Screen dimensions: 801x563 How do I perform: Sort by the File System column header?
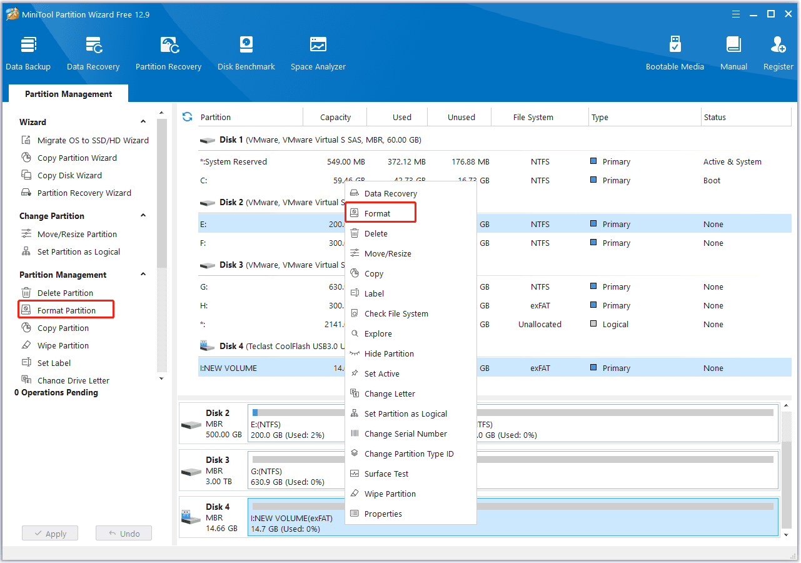540,117
